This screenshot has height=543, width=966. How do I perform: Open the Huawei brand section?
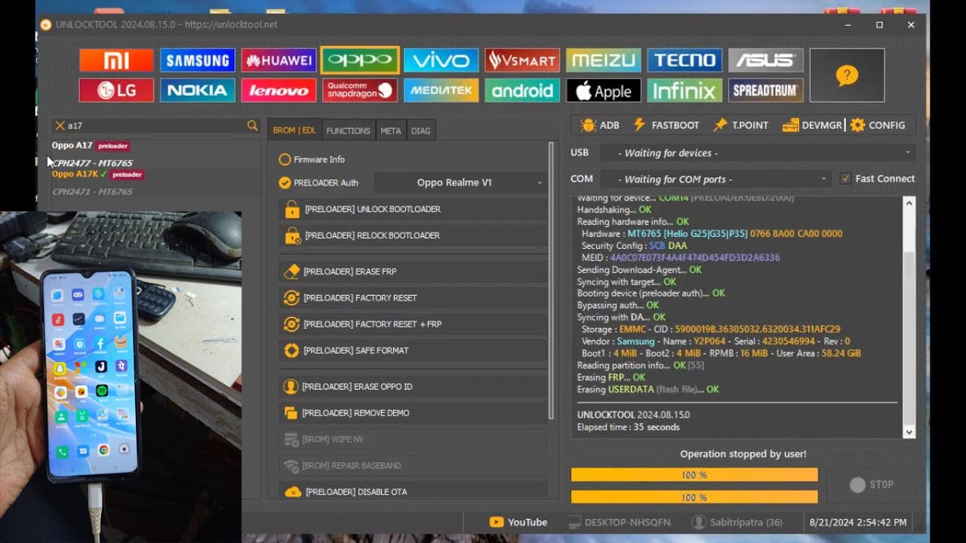tap(278, 60)
